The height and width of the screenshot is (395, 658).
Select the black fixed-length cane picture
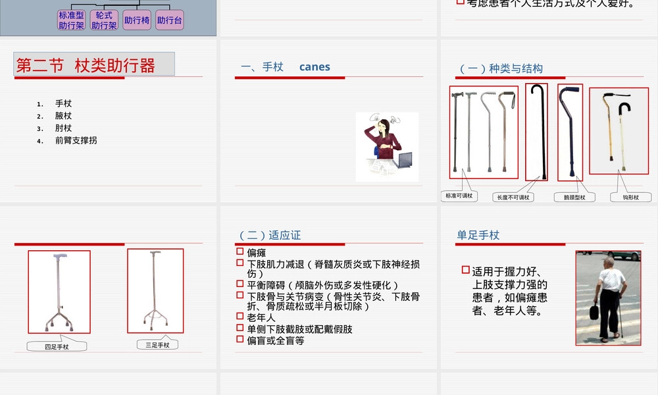point(537,132)
